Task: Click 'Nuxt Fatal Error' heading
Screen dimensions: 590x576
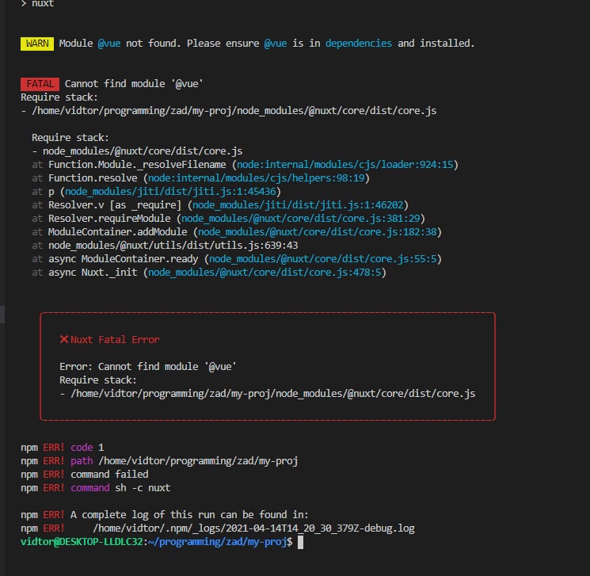Action: [115, 340]
